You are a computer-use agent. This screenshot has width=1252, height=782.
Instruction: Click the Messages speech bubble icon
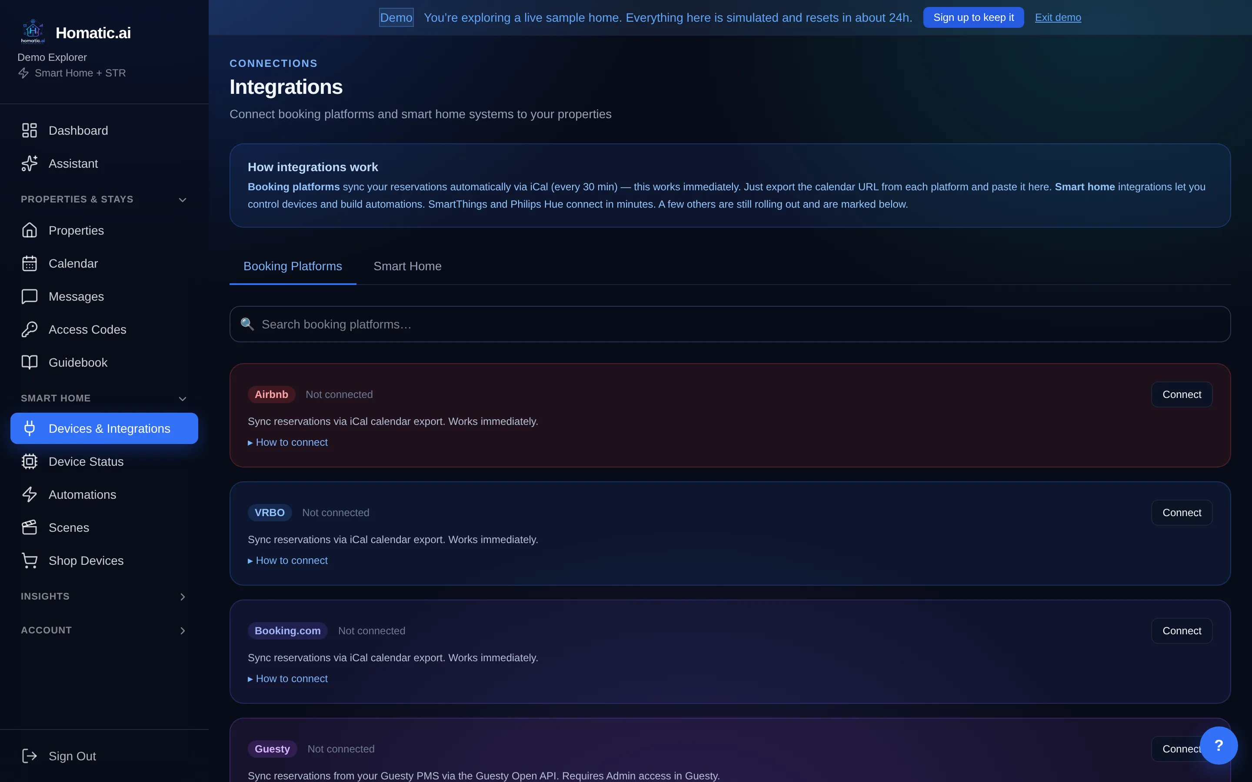point(30,296)
